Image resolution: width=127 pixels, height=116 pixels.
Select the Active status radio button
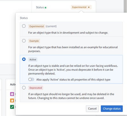pyautogui.click(x=24, y=59)
